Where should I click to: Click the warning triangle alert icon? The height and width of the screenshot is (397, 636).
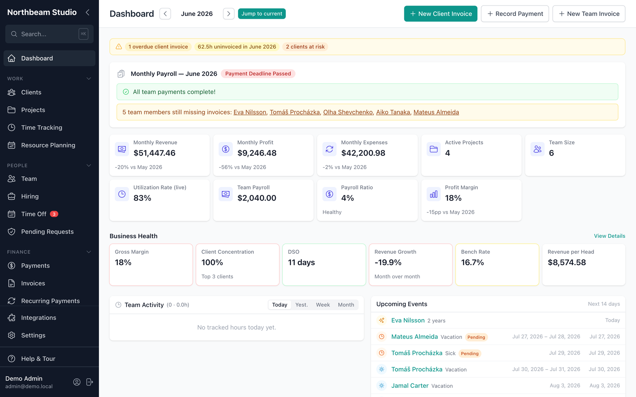click(118, 47)
